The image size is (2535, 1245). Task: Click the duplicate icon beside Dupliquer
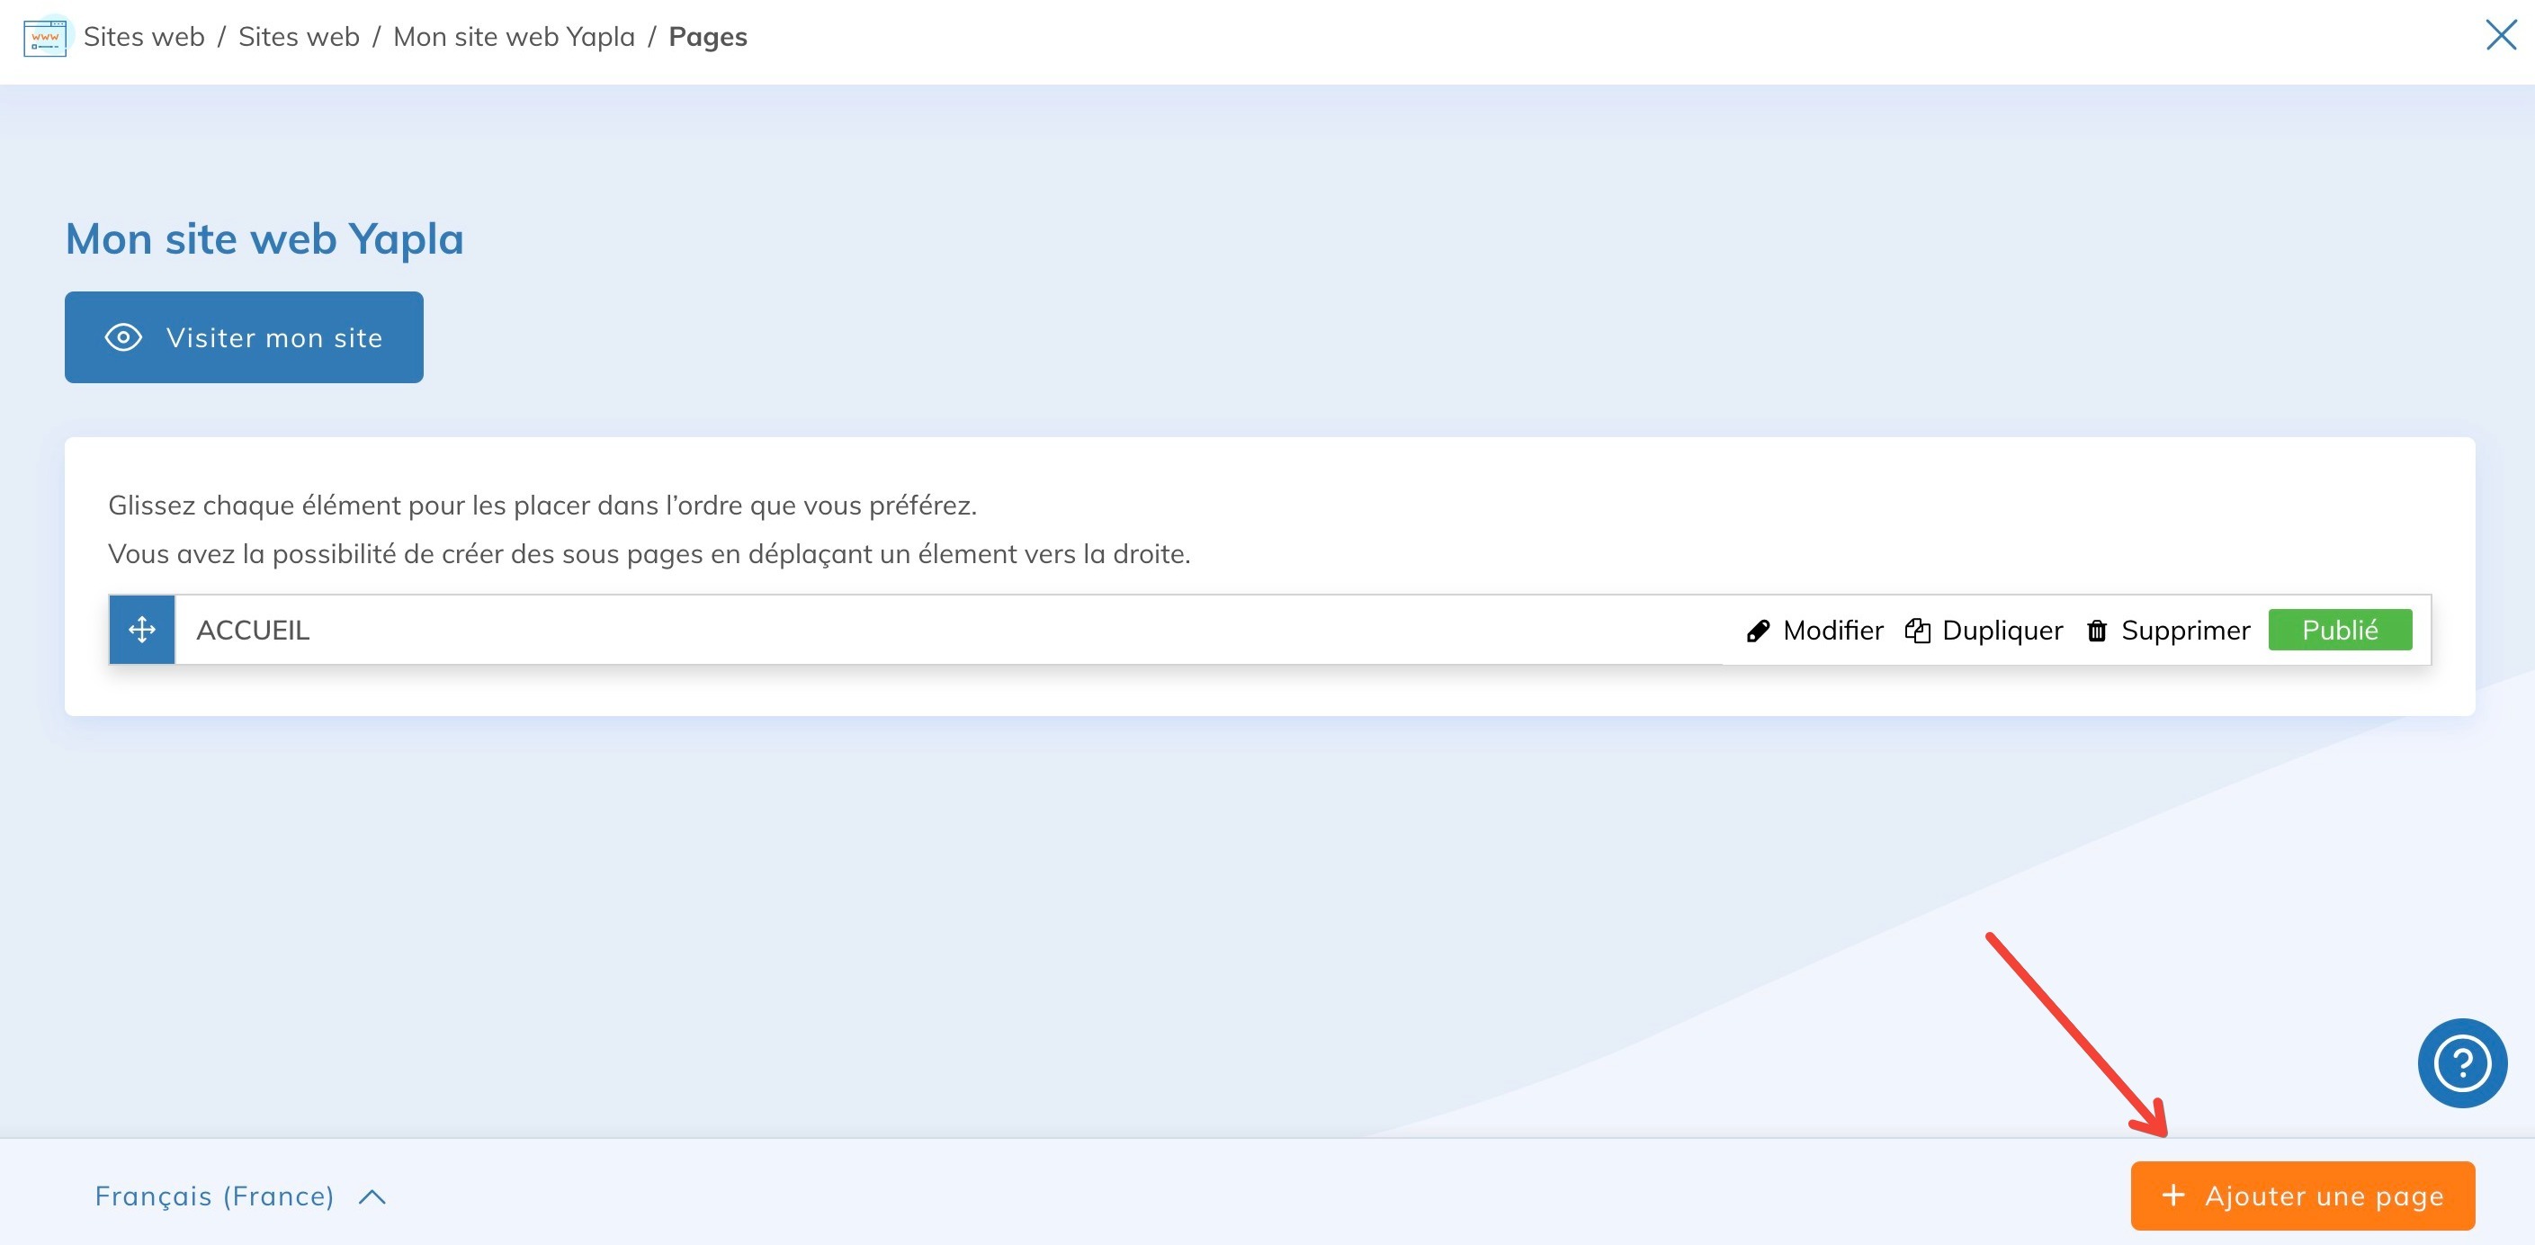(x=1917, y=630)
